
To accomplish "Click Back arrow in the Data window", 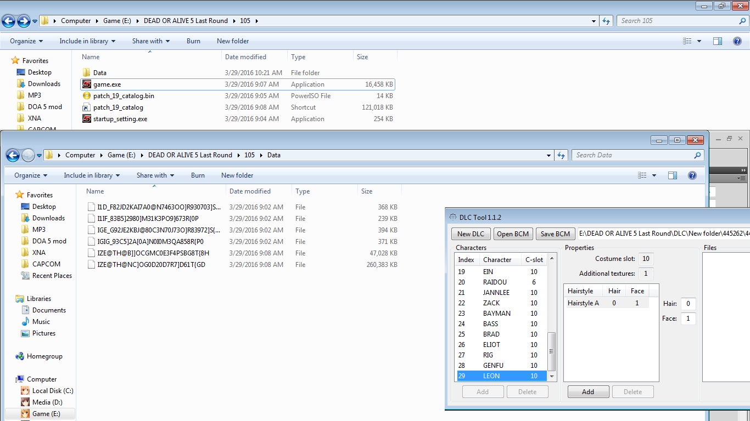I will point(13,156).
